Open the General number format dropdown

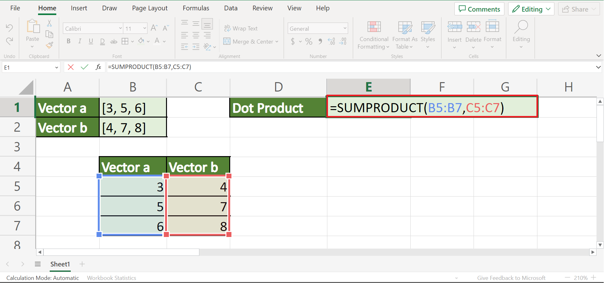pos(345,29)
